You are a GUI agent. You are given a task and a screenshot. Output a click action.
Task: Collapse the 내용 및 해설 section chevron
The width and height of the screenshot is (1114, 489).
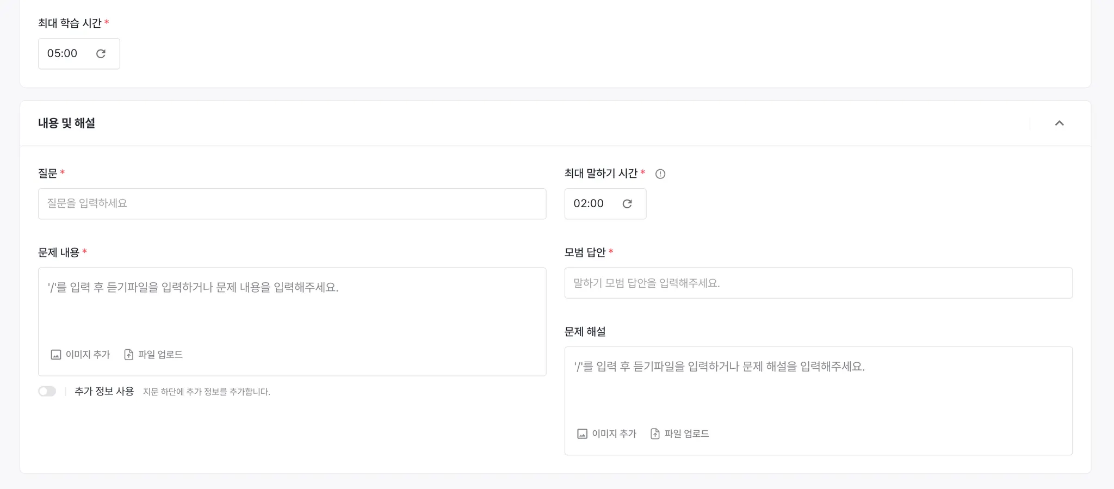(1059, 123)
